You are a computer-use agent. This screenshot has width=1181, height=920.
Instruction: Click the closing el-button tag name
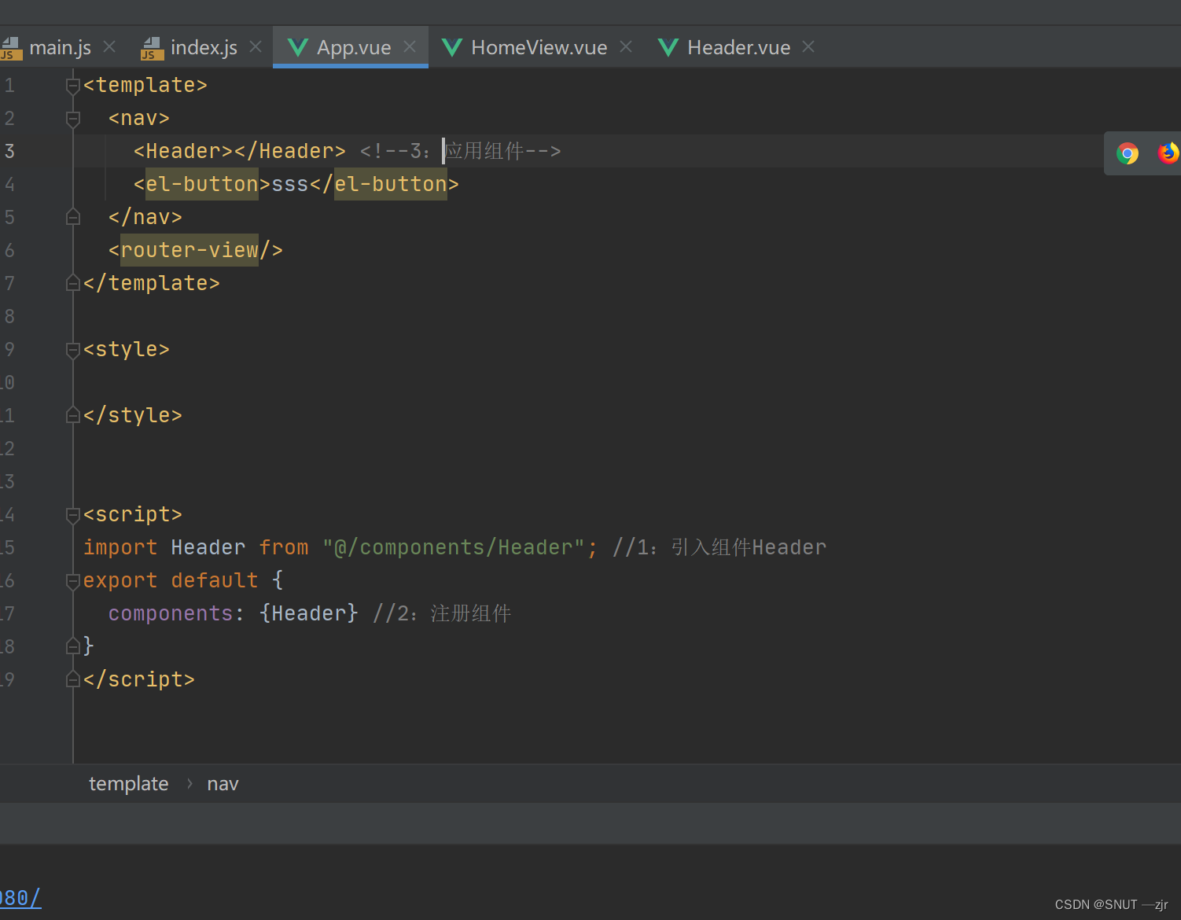(x=391, y=184)
